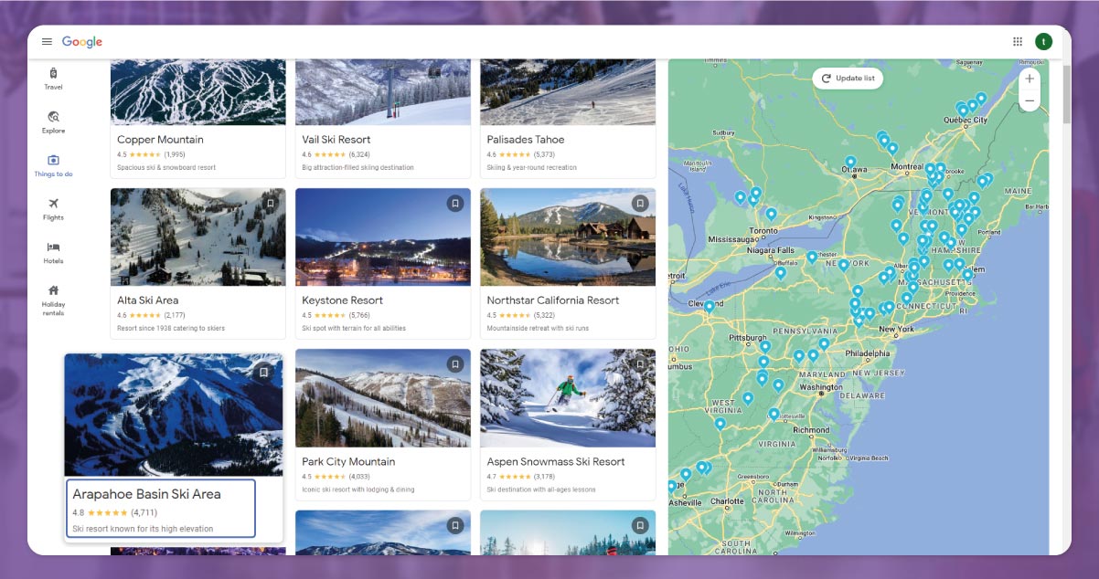The height and width of the screenshot is (579, 1099).
Task: Click the Pittsburgh label on the map
Action: (x=748, y=338)
